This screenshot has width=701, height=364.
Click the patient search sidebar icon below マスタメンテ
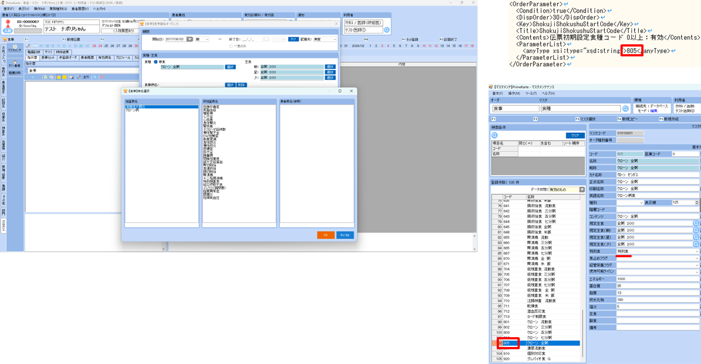pyautogui.click(x=15, y=63)
